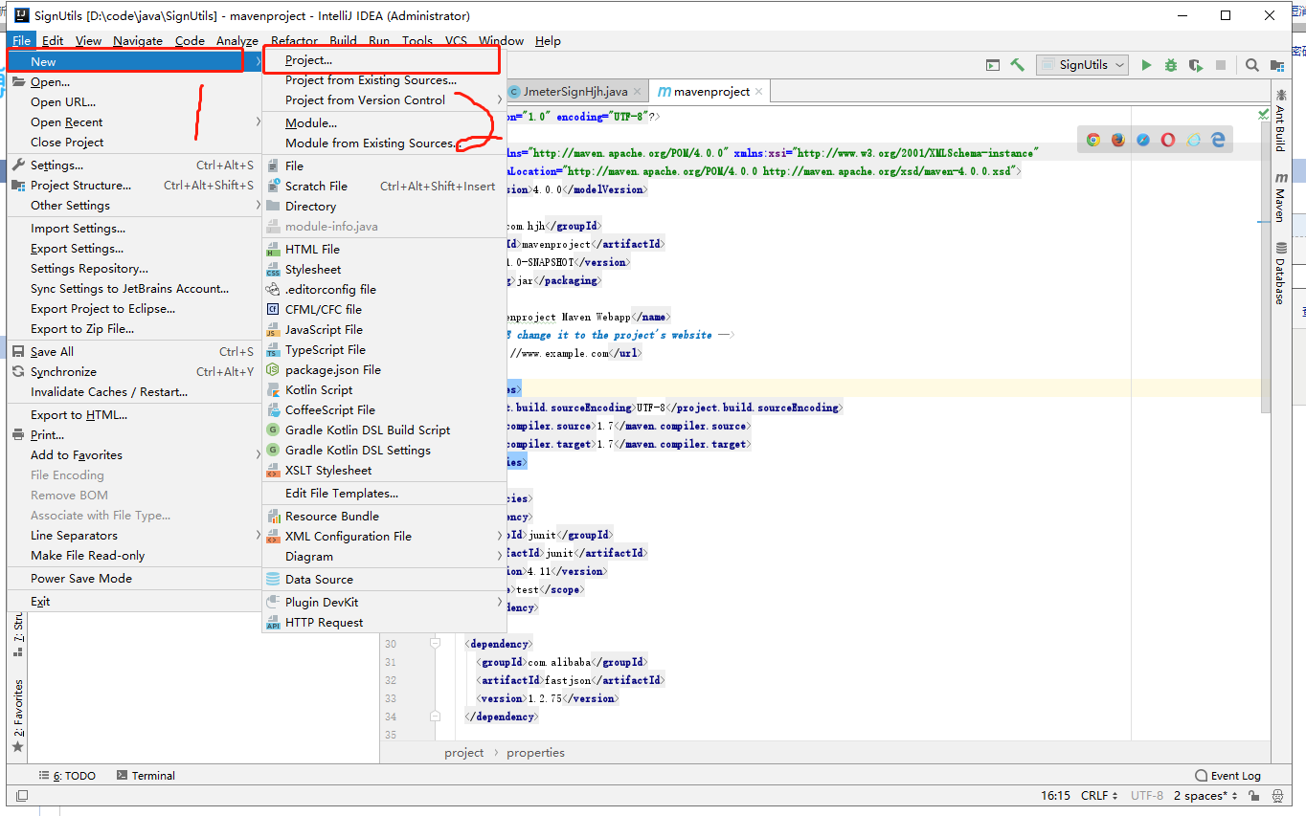Open the pom in Safari browser icon

(x=1143, y=140)
